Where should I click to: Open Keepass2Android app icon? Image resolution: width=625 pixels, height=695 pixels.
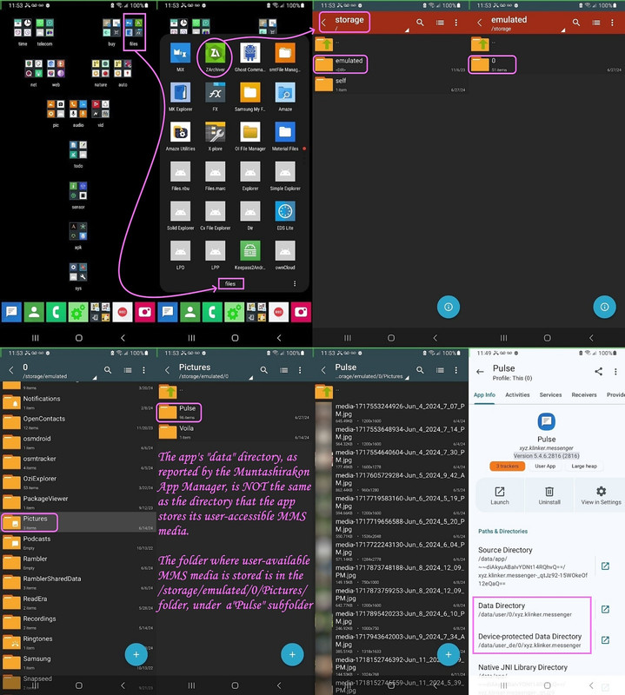(250, 251)
